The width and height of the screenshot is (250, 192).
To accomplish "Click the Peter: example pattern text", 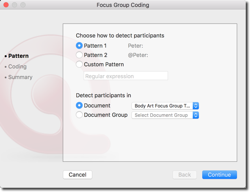I will (x=136, y=46).
